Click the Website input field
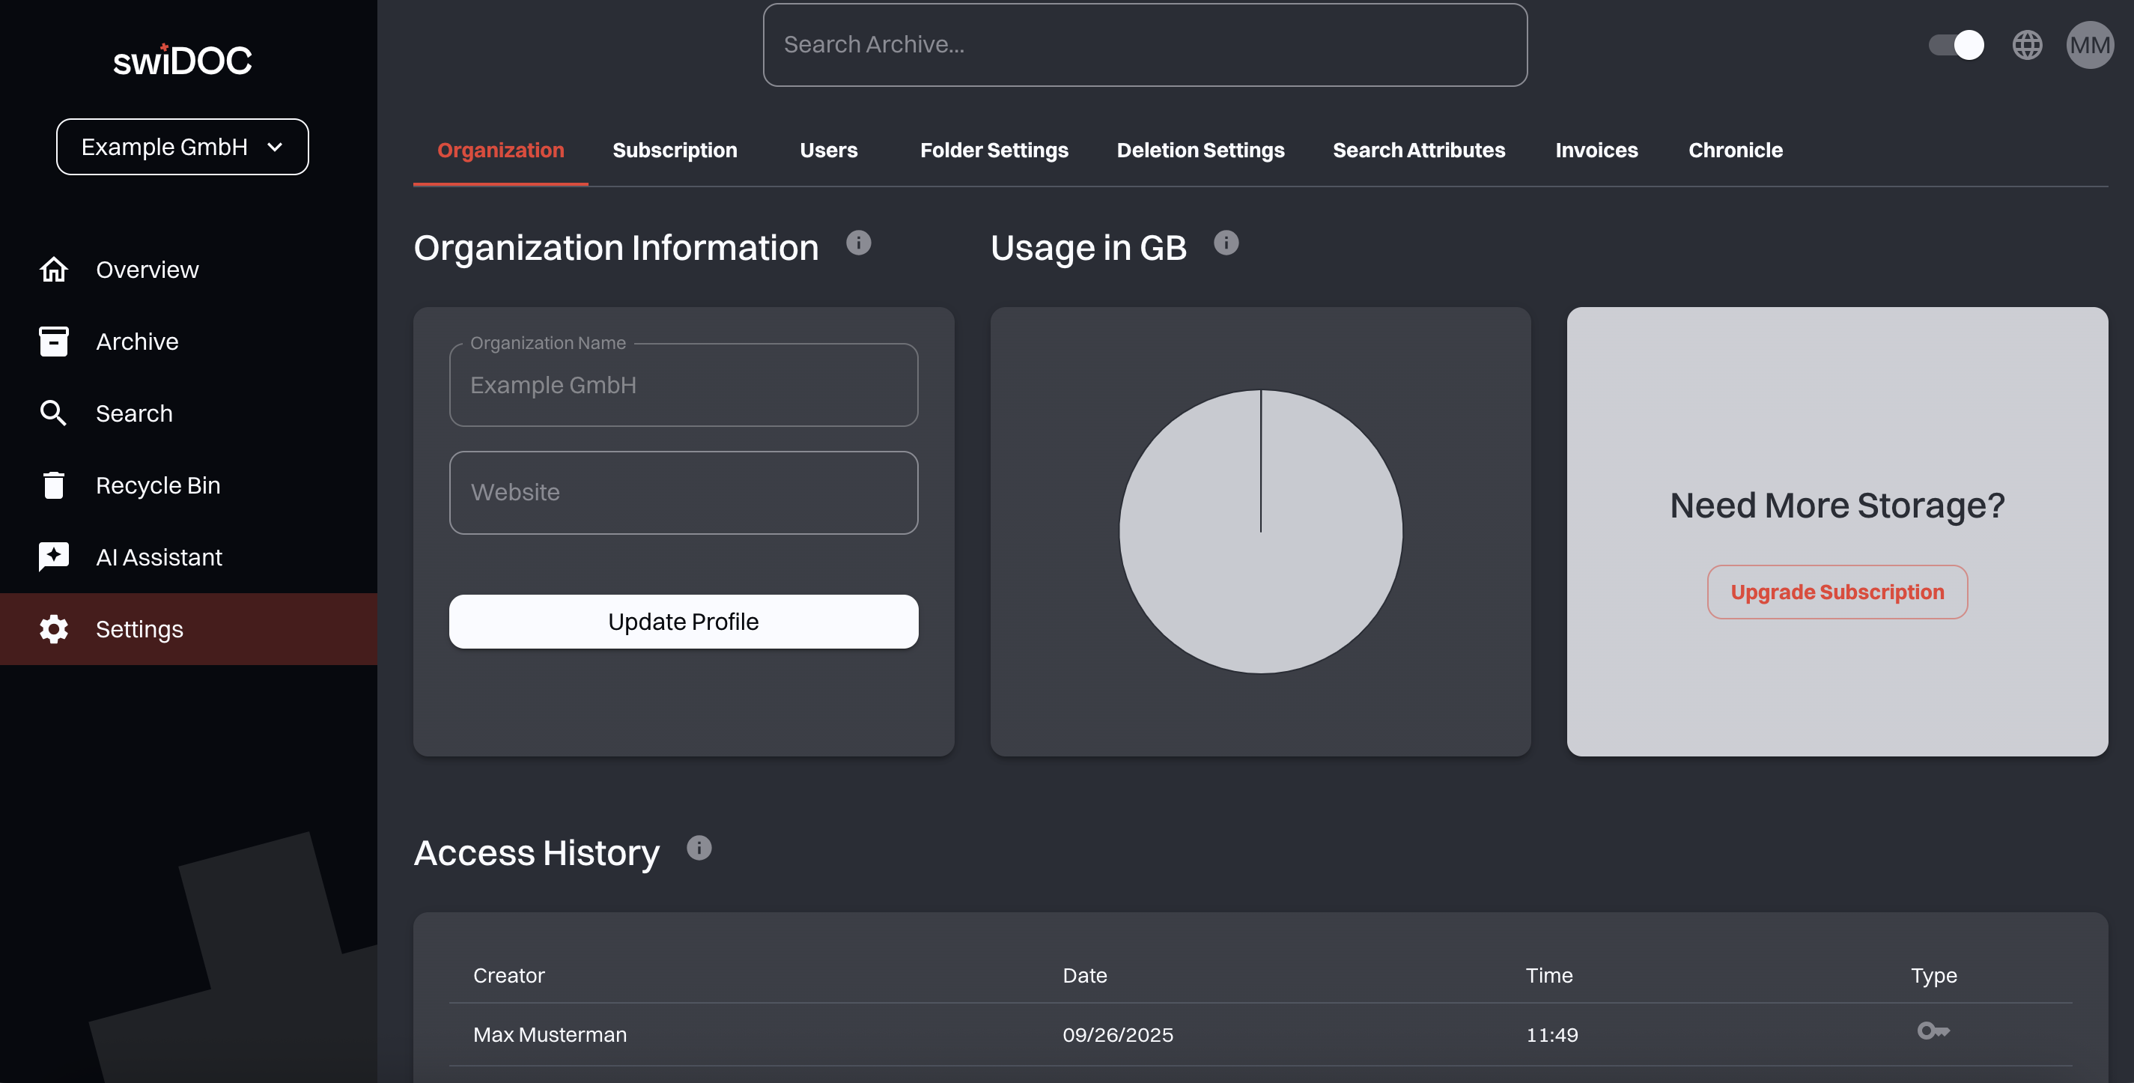This screenshot has width=2134, height=1083. tap(683, 492)
